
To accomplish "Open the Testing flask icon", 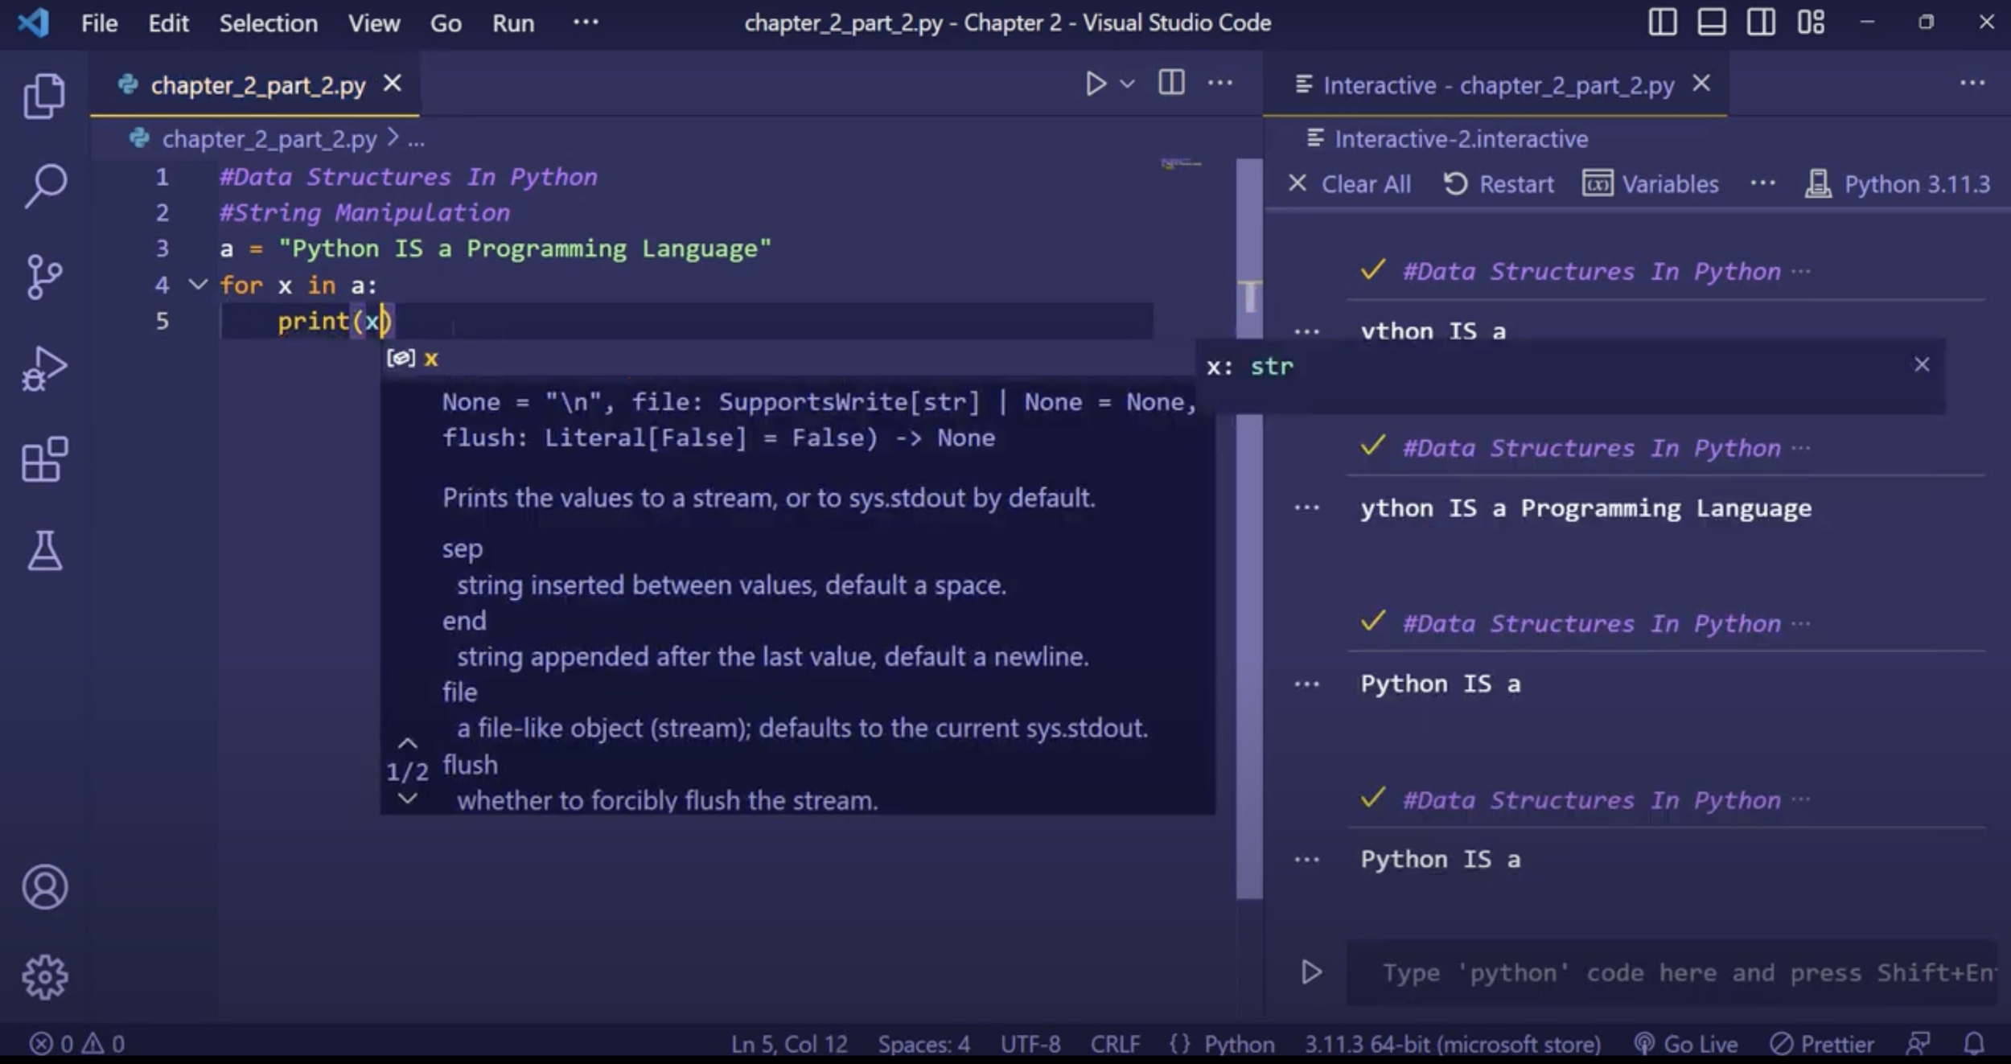I will tap(44, 551).
